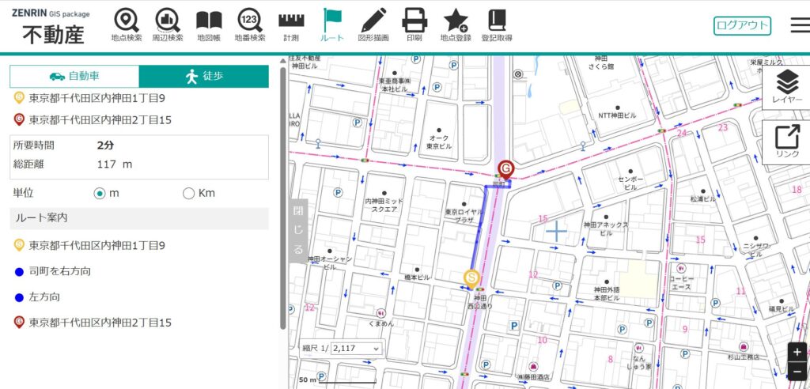The image size is (810, 389).
Task: Switch to the 自動車 car tab
Action: coord(74,77)
